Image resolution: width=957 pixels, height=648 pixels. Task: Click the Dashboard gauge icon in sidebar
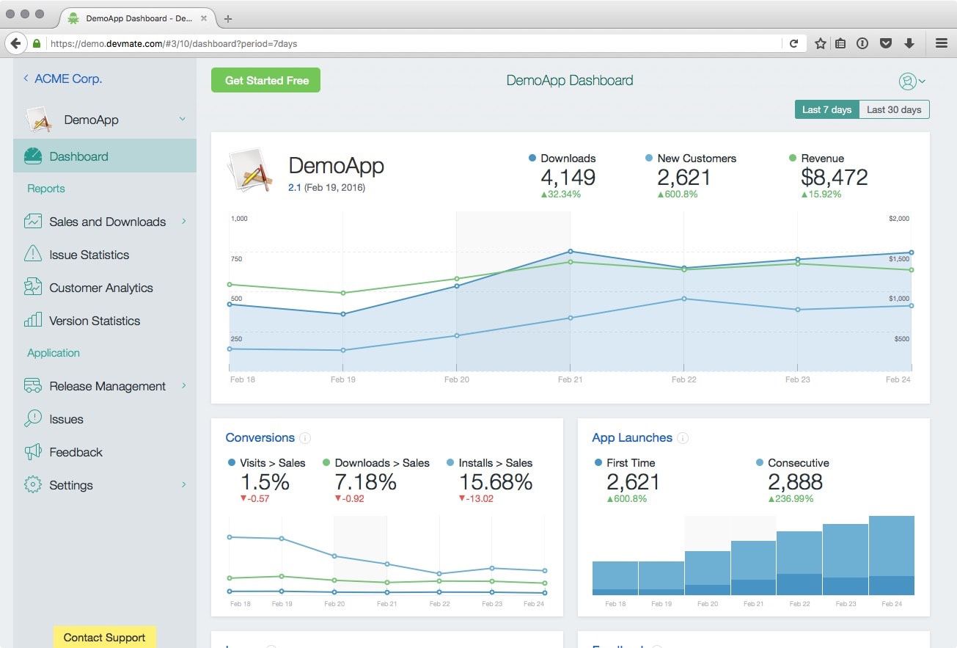pos(33,156)
